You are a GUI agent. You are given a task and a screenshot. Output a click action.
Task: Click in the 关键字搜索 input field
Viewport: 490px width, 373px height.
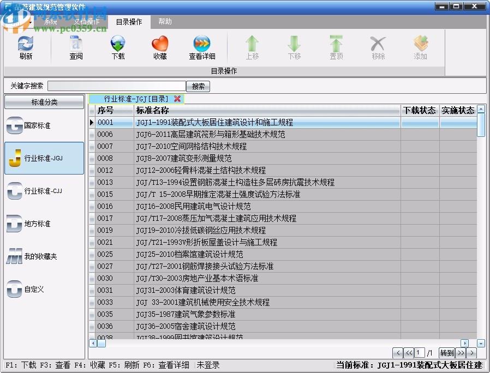pos(116,86)
